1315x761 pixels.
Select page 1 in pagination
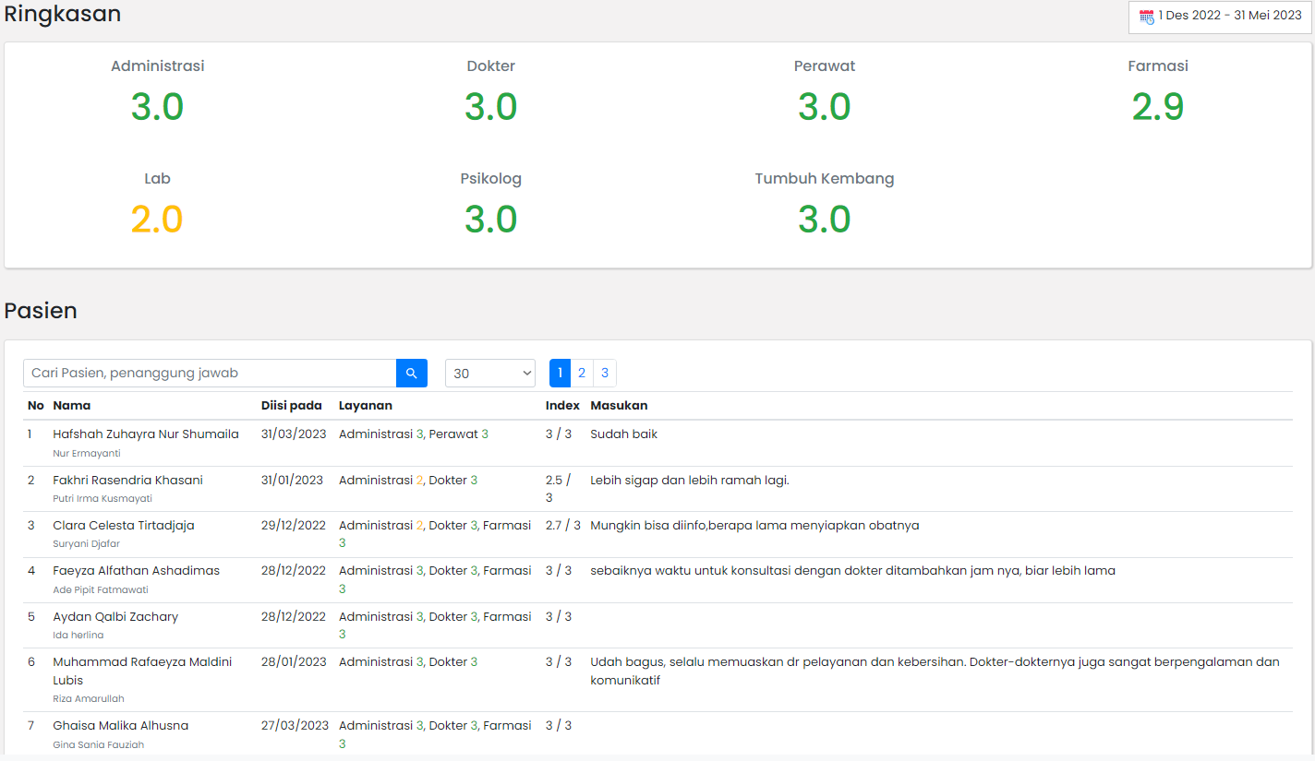tap(560, 373)
